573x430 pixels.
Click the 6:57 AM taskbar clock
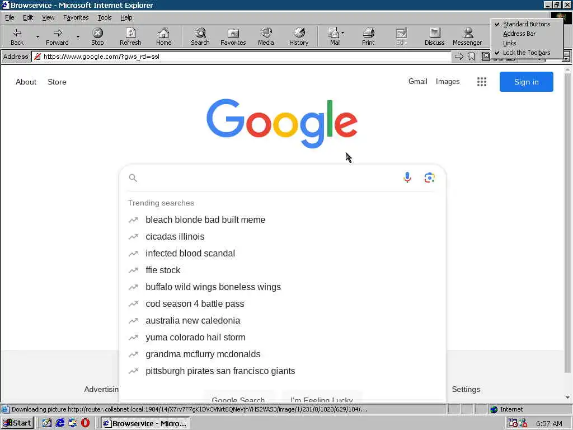pos(549,423)
